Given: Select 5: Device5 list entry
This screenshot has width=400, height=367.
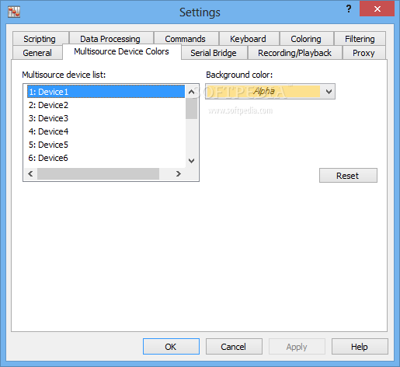Looking at the screenshot, I should [x=106, y=145].
